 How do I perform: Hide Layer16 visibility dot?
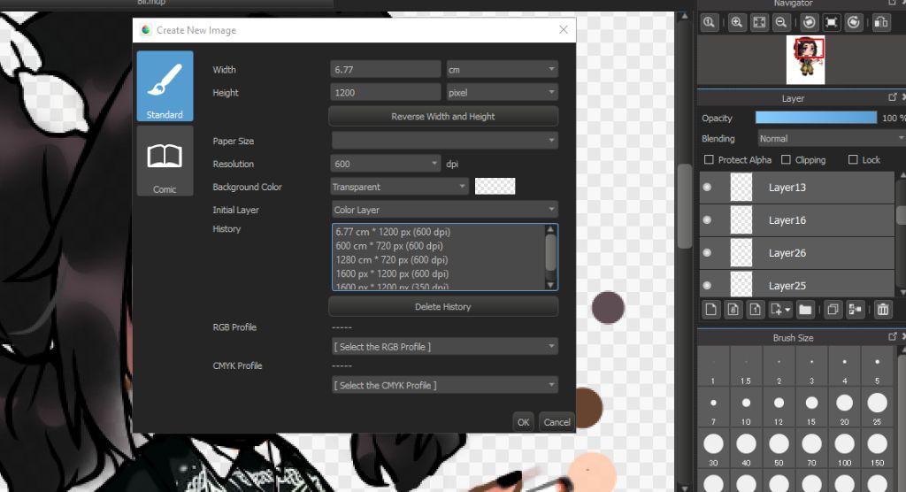coord(707,220)
